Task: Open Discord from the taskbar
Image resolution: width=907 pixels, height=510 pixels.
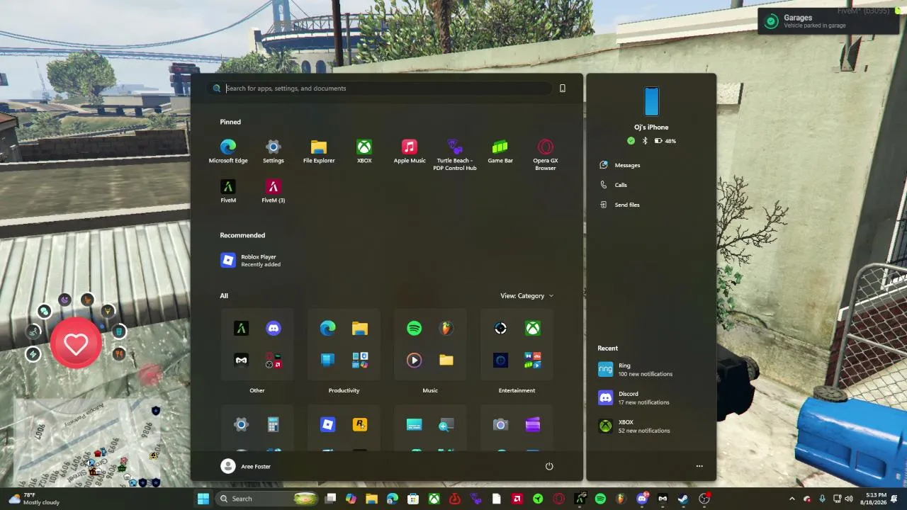Action: 642,499
